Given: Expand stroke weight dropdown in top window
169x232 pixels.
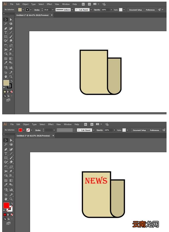Looking at the screenshot, I should [53, 10].
